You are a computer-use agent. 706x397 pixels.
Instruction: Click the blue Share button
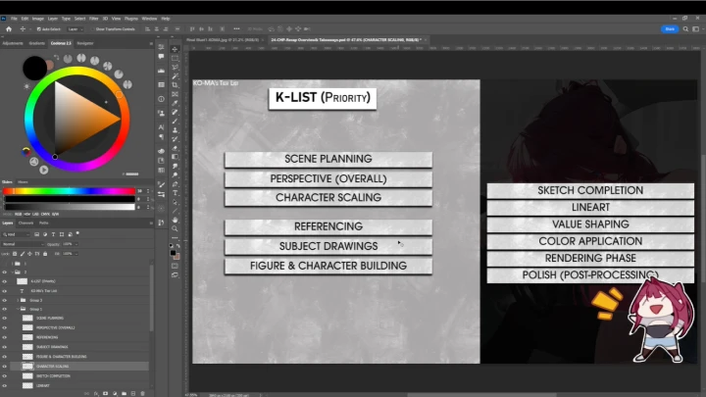[670, 28]
